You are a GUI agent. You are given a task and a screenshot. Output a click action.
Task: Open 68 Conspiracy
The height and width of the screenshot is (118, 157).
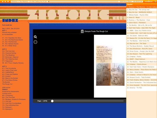point(8,96)
